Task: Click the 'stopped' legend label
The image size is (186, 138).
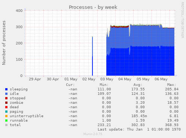Action: (18, 98)
